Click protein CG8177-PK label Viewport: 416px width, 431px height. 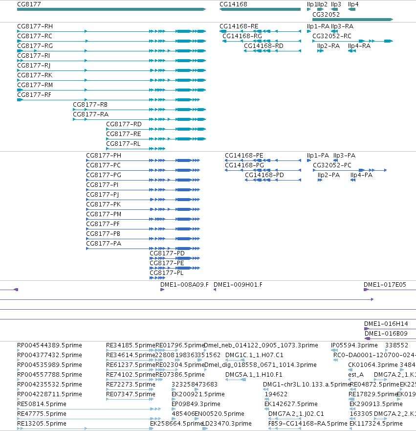[104, 204]
